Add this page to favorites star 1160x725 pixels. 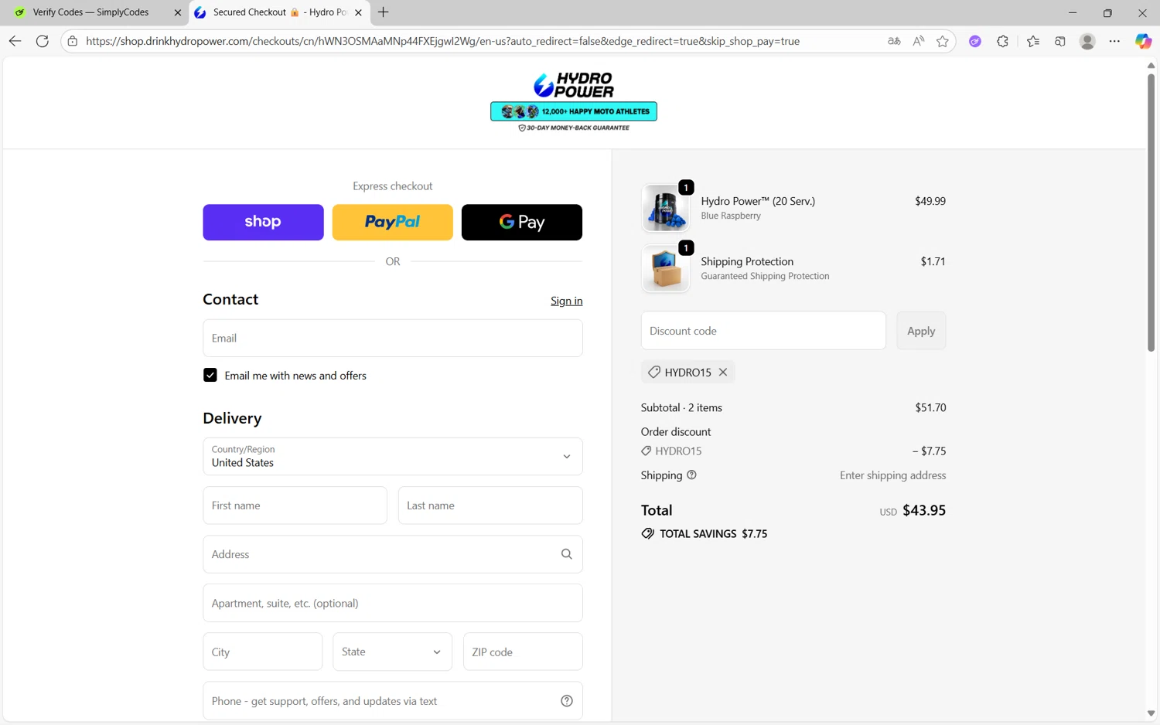942,41
